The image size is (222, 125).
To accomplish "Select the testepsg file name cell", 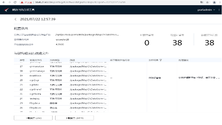I will pyautogui.click(x=35, y=98).
